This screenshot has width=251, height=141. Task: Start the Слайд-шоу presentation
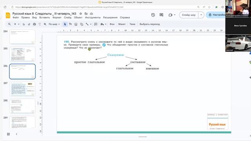[189, 15]
